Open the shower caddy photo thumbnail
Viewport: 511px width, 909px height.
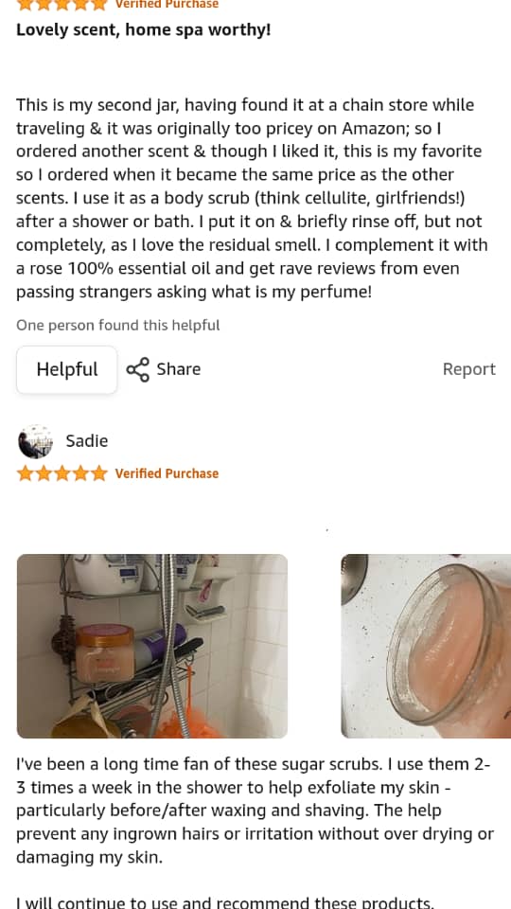coord(151,646)
